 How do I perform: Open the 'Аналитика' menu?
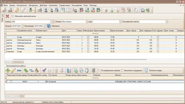point(53,5)
